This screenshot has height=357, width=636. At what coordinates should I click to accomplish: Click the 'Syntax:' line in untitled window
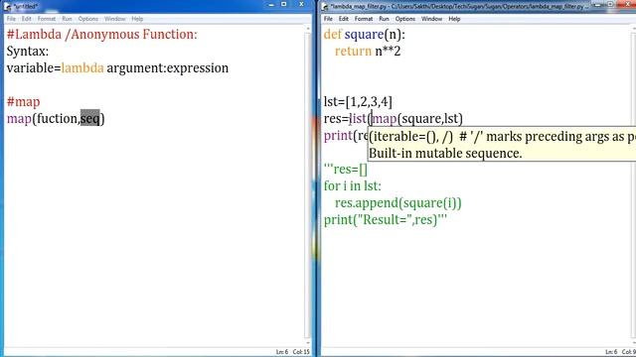pyautogui.click(x=28, y=52)
